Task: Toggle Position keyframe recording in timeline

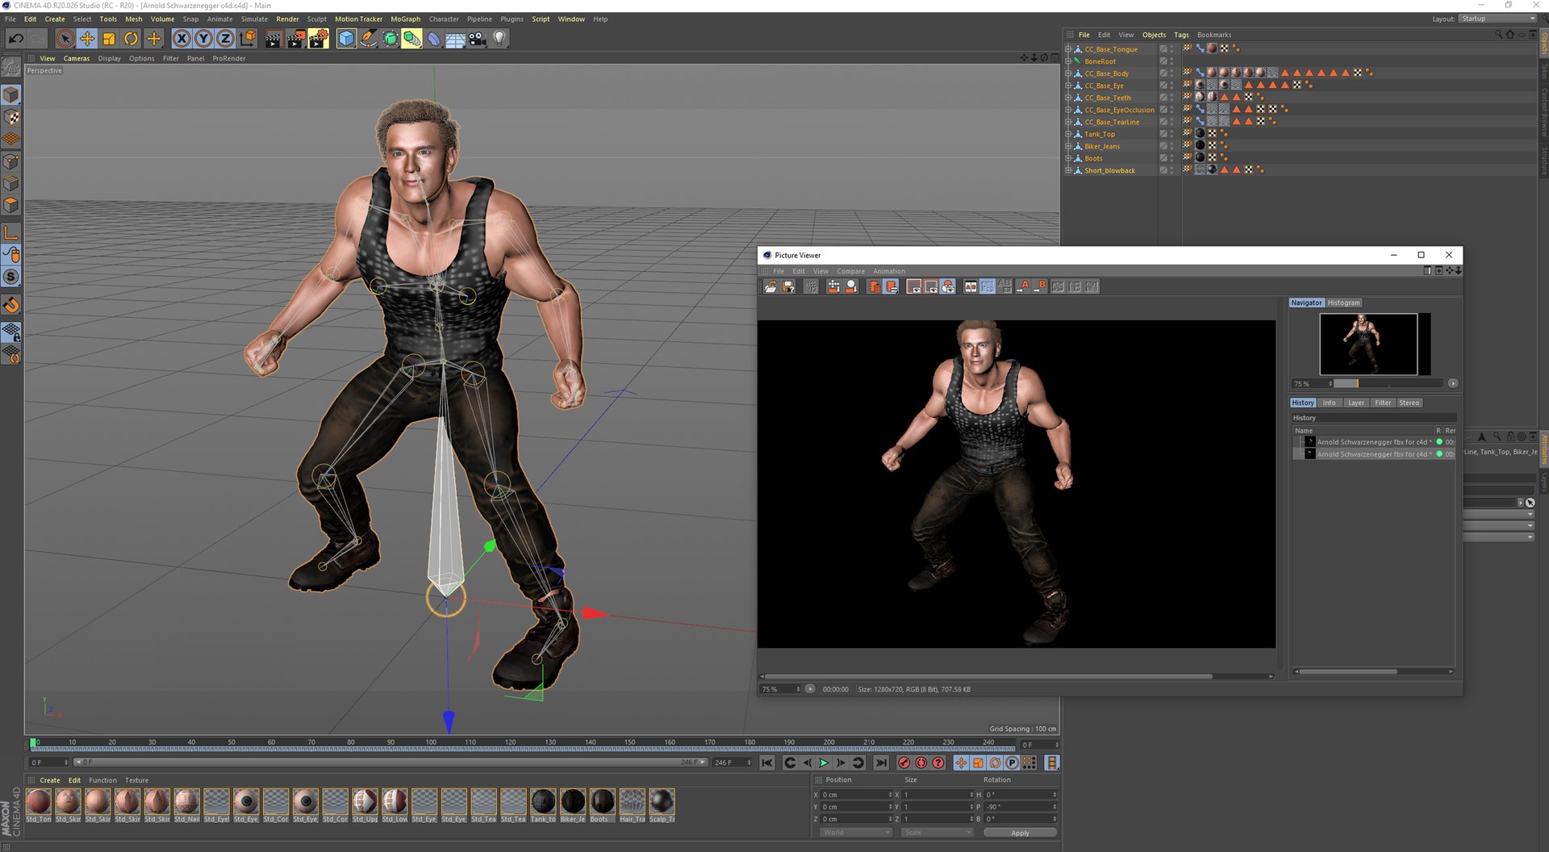Action: coord(961,762)
